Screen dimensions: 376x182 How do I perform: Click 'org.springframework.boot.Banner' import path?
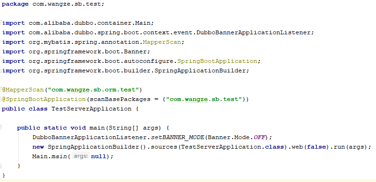(88, 52)
